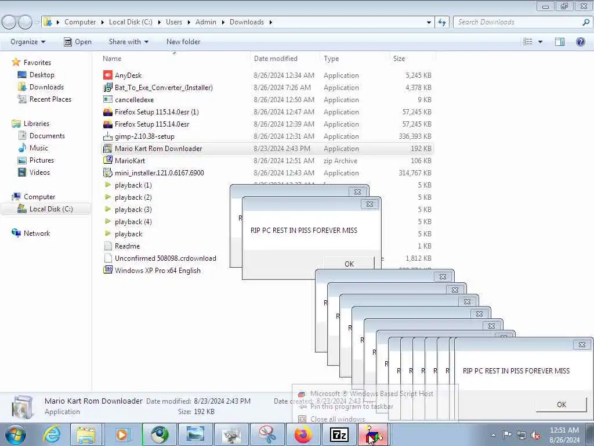This screenshot has width=594, height=446.
Task: Select the Firefox Setup 115.14.0esr (1) icon
Action: coord(107,112)
